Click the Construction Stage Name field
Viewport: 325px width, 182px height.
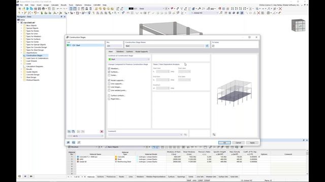[165, 46]
